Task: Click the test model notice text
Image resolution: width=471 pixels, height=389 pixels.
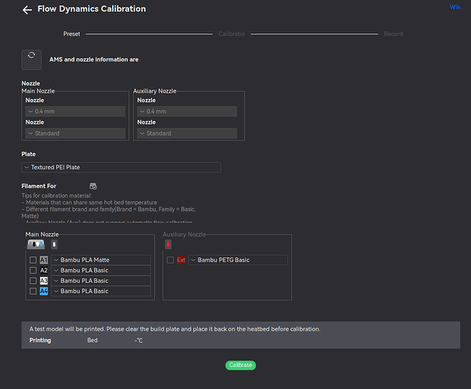Action: pyautogui.click(x=174, y=329)
